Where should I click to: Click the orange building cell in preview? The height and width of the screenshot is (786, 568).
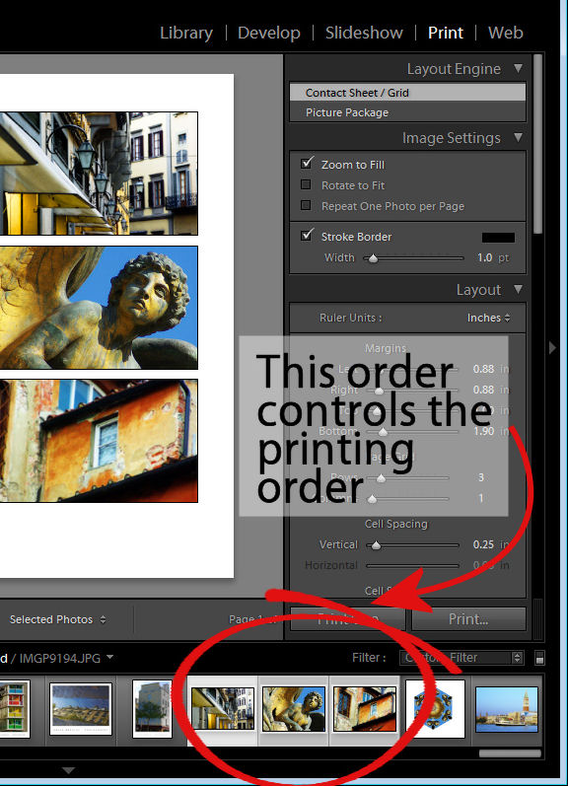pos(99,441)
